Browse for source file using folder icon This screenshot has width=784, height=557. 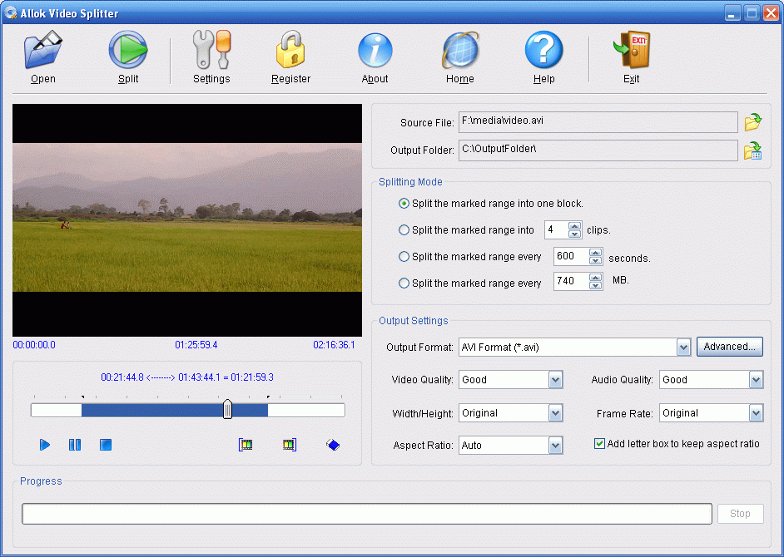(752, 123)
